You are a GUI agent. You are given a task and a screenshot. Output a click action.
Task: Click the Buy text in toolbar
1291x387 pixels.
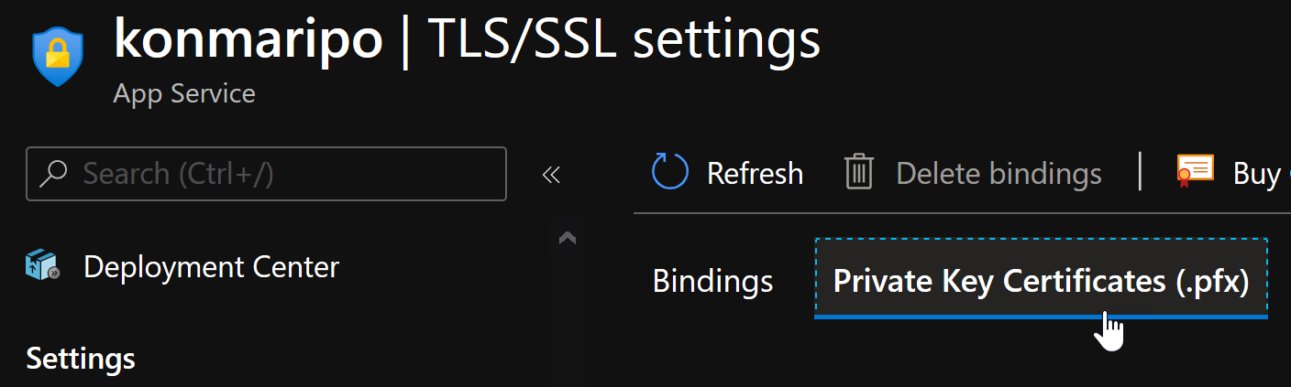(1257, 173)
